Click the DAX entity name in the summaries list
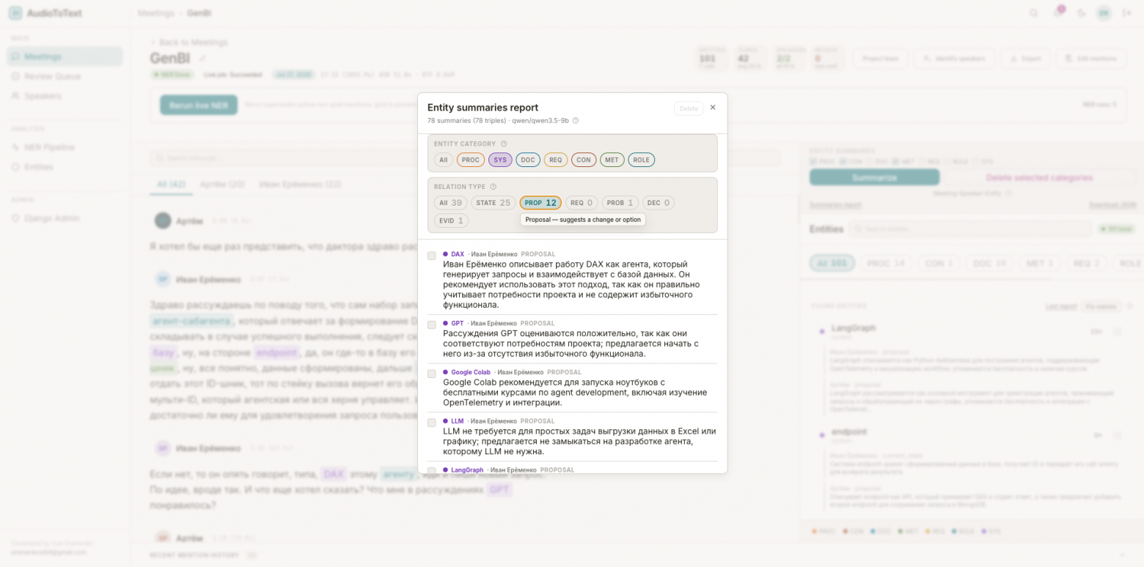The width and height of the screenshot is (1144, 567). pos(458,254)
